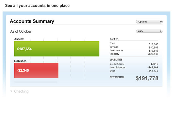Select the Savings asset row
Screen dimensions: 173x115
pos(134,47)
